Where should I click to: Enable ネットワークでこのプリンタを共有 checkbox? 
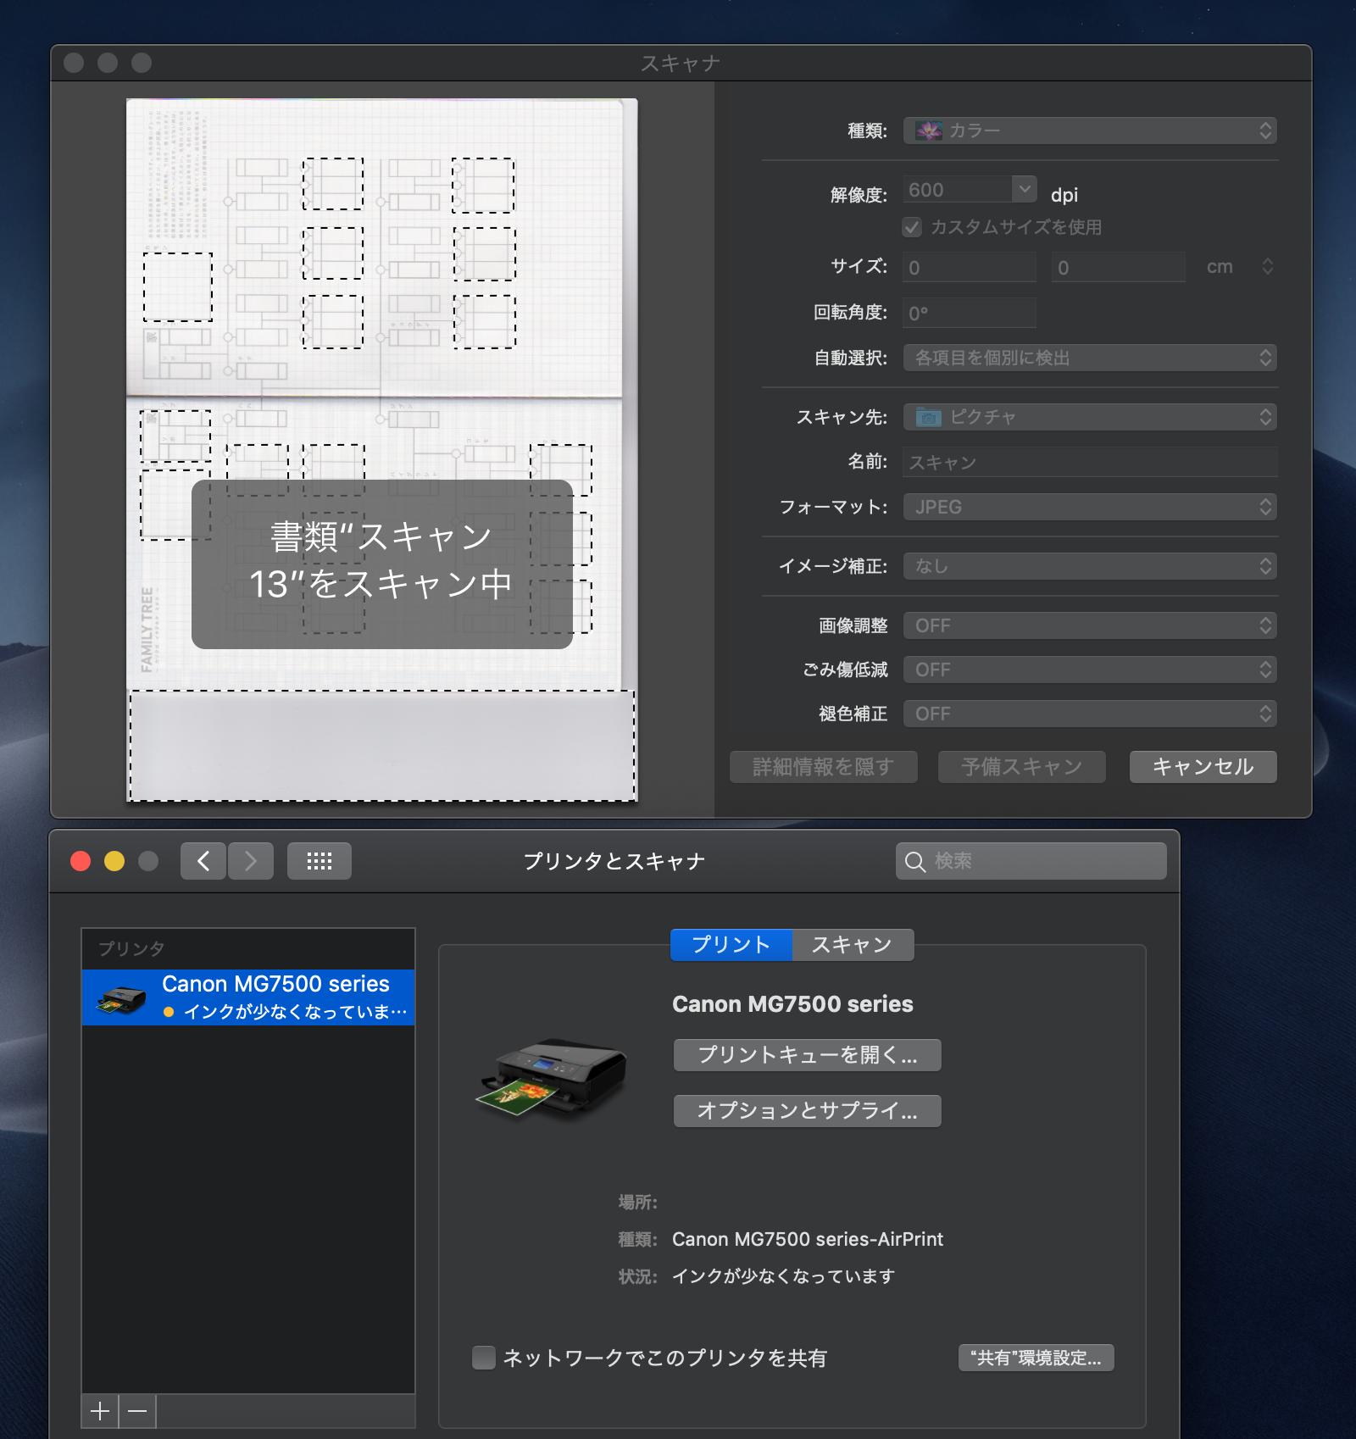pos(483,1358)
